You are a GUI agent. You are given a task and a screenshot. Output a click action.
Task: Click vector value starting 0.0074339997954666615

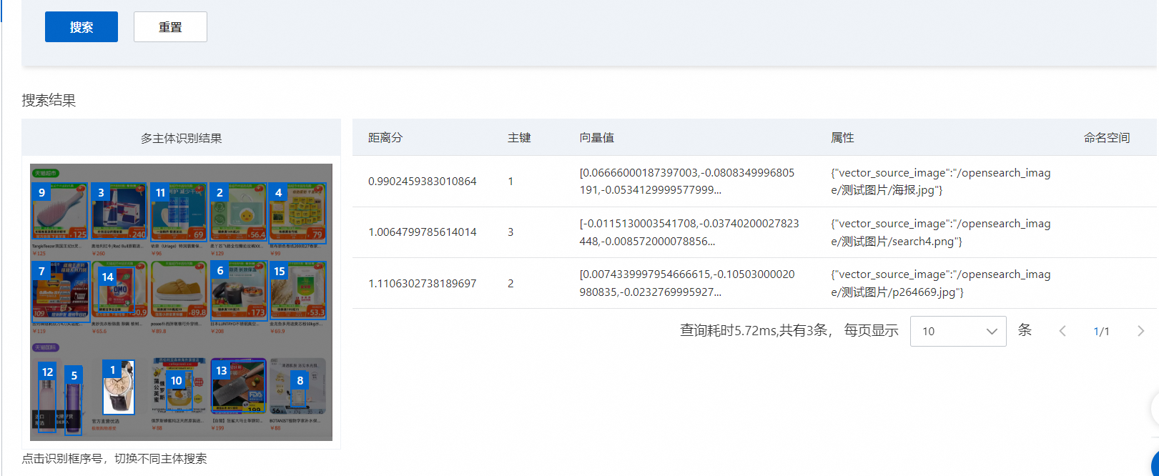point(687,284)
